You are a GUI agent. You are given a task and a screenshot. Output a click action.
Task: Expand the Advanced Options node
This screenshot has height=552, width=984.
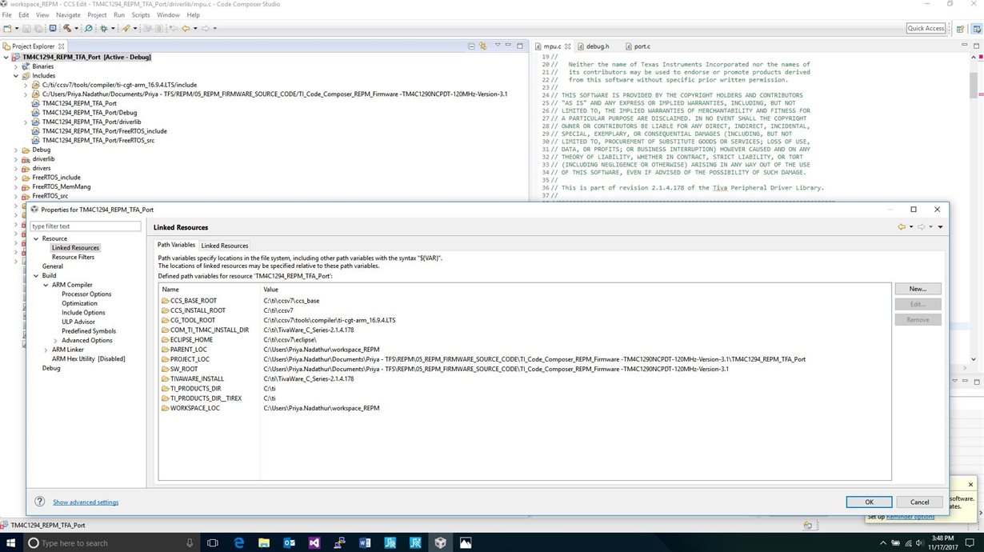55,340
